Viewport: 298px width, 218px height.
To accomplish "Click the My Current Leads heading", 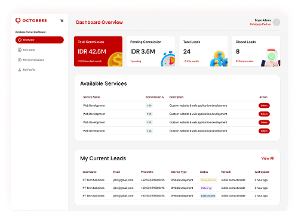I will pyautogui.click(x=103, y=158).
